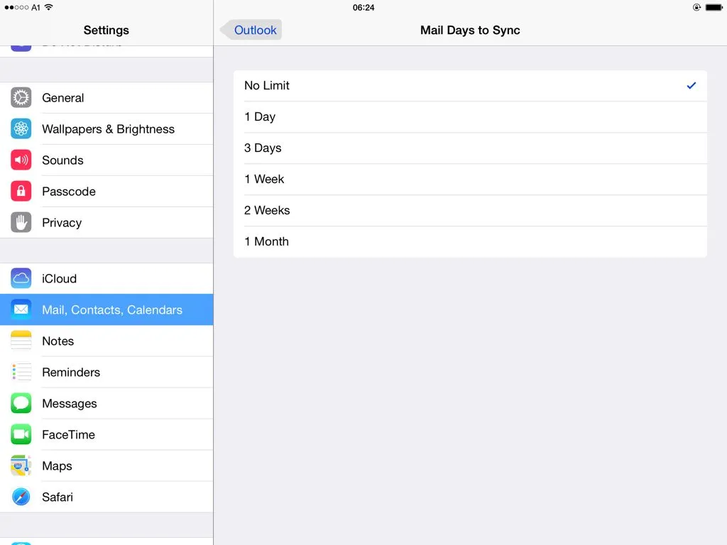Open the Maps app icon
The height and width of the screenshot is (545, 727).
(21, 466)
